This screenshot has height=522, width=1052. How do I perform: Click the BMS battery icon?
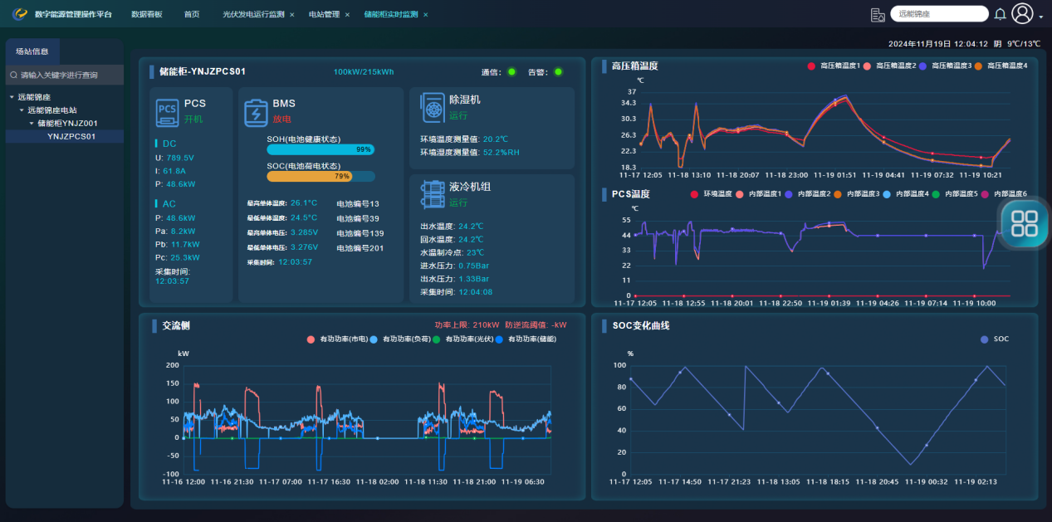coord(255,113)
